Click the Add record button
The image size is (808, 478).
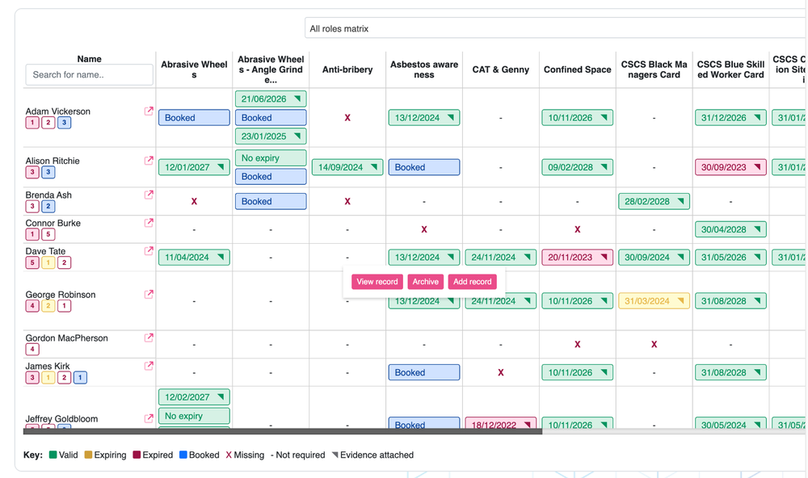[x=472, y=282]
